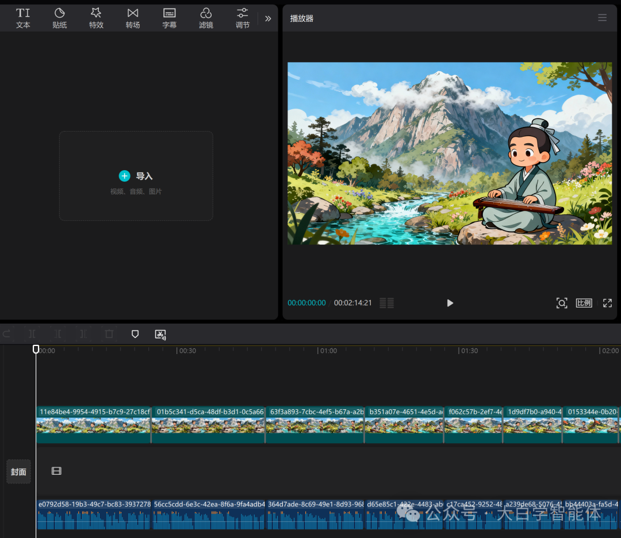Click the split clip tool
621x538 pixels.
click(x=32, y=334)
